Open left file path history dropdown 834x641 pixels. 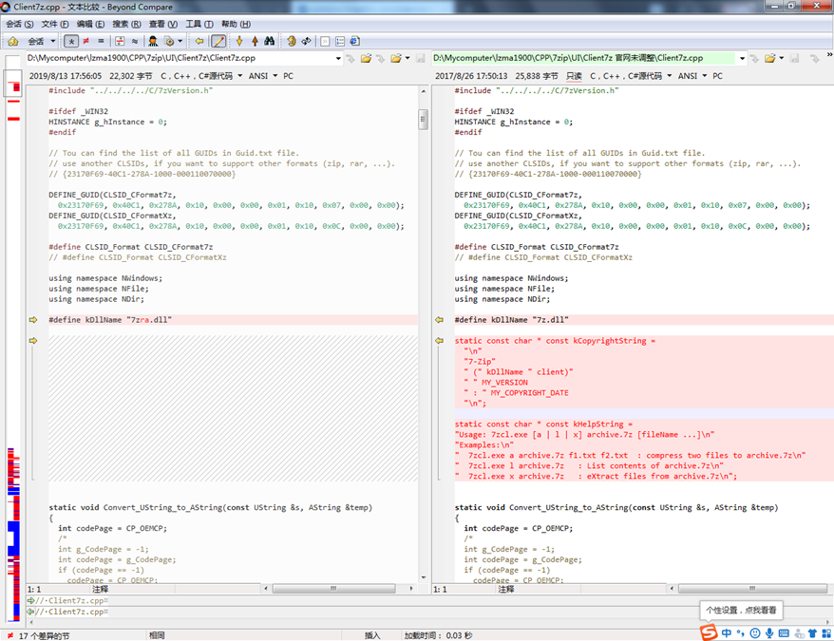pyautogui.click(x=338, y=58)
